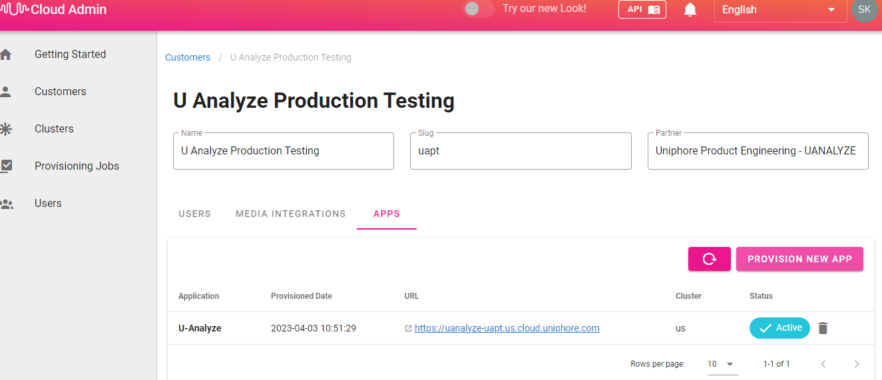Click the Name input field
Image resolution: width=882 pixels, height=380 pixels.
284,151
